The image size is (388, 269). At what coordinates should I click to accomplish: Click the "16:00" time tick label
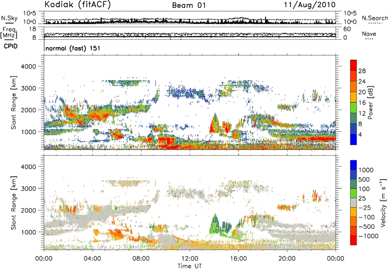(x=238, y=258)
